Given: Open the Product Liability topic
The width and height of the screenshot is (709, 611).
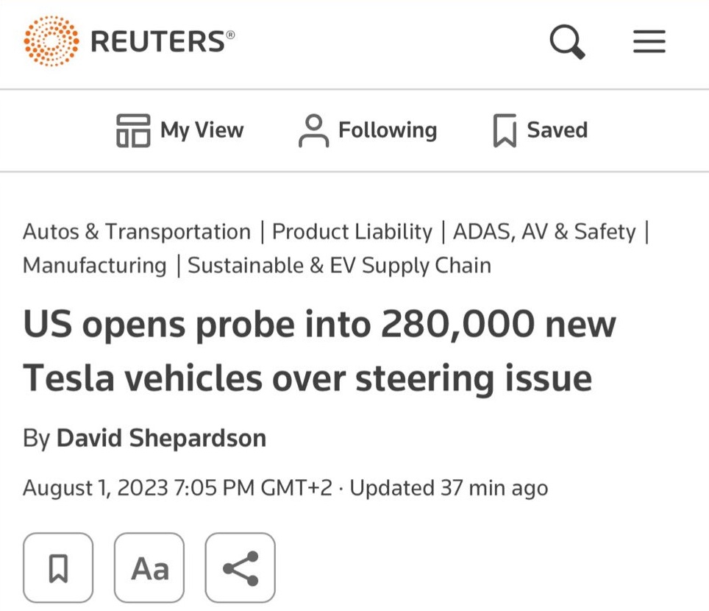Looking at the screenshot, I should tap(351, 231).
